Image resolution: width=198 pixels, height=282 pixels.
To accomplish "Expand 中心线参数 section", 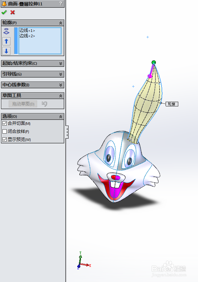I will click(33, 85).
